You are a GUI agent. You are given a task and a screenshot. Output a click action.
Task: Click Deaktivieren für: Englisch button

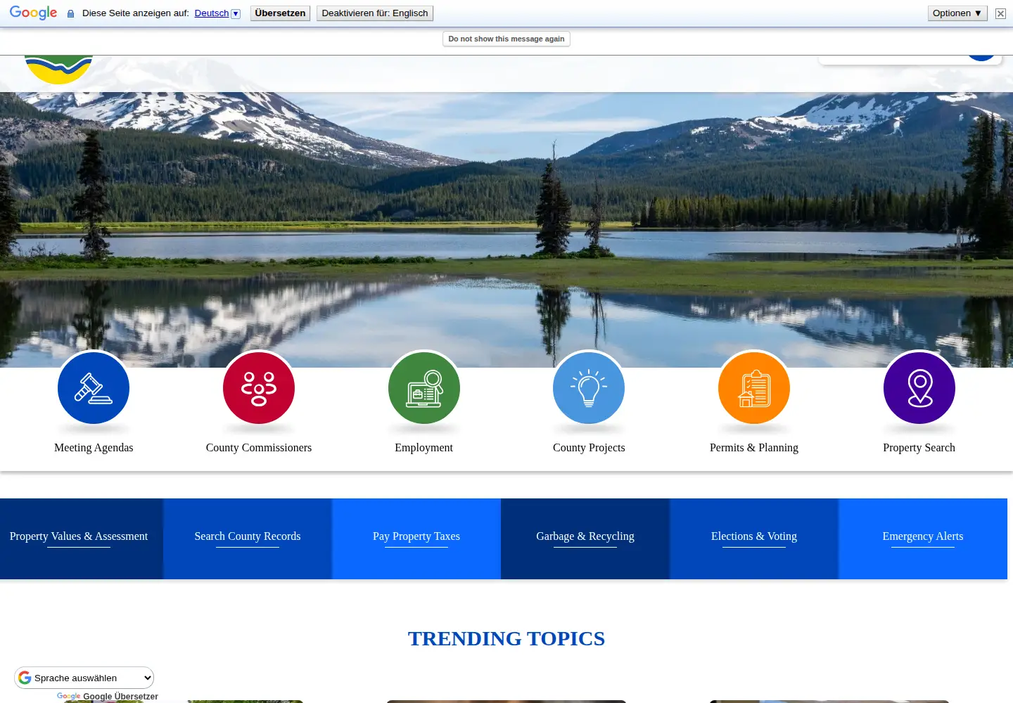375,13
